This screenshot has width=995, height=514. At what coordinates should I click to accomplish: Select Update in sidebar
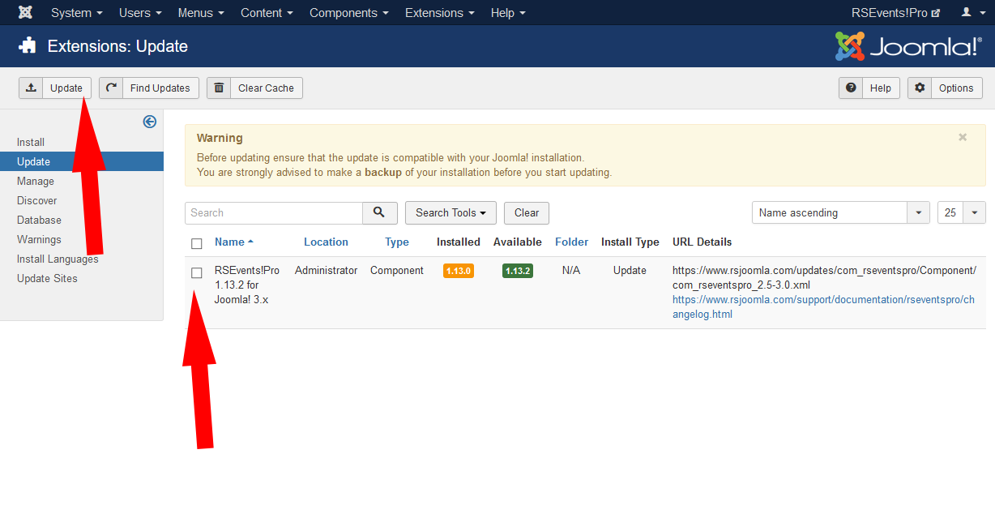coord(81,161)
